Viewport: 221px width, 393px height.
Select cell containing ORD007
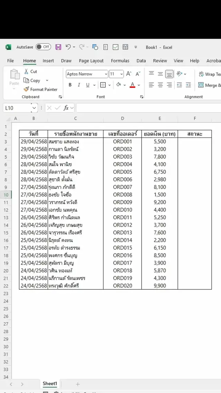(123, 187)
